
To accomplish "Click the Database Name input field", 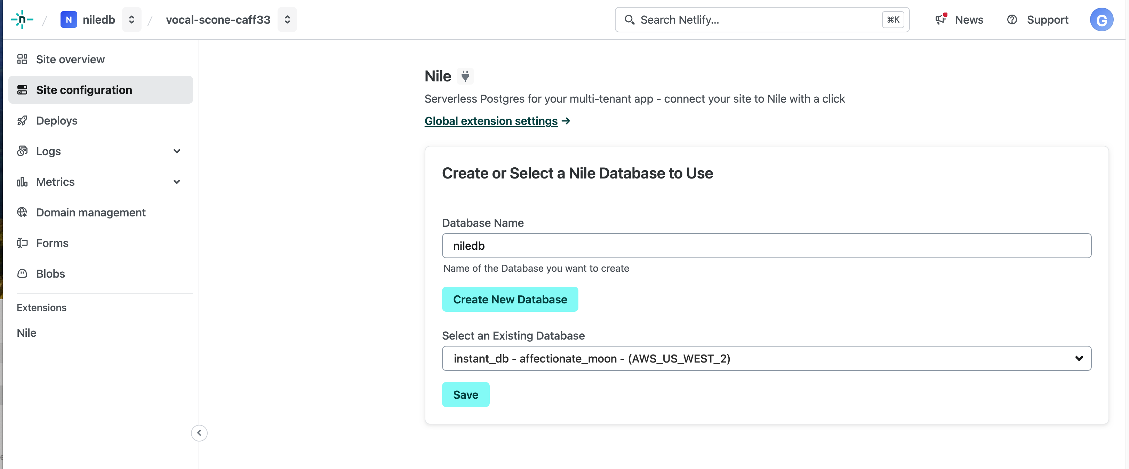I will tap(766, 246).
